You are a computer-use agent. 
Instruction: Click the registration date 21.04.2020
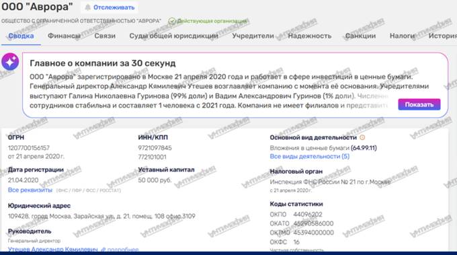pyautogui.click(x=23, y=180)
